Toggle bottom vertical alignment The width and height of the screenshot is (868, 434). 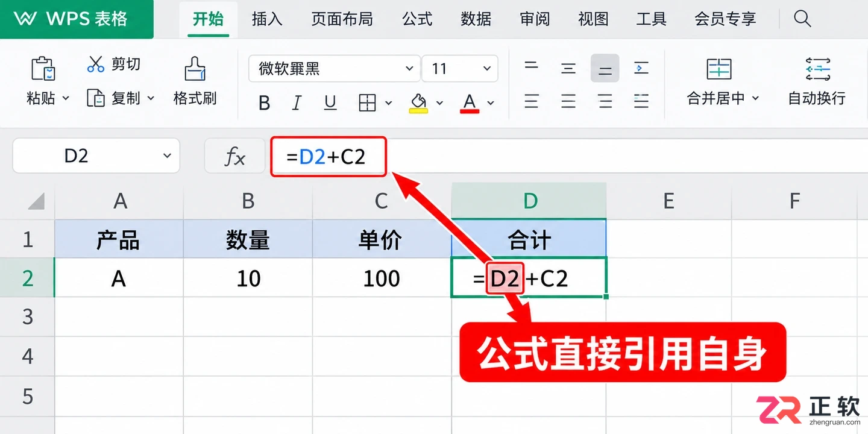[605, 68]
